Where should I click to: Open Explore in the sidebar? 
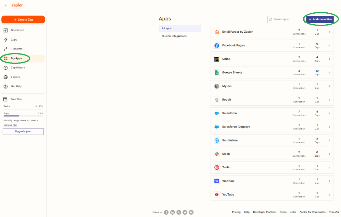coord(16,77)
